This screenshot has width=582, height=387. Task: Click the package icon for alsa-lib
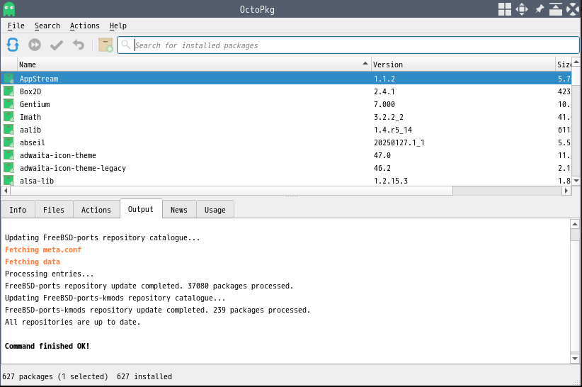tap(8, 180)
